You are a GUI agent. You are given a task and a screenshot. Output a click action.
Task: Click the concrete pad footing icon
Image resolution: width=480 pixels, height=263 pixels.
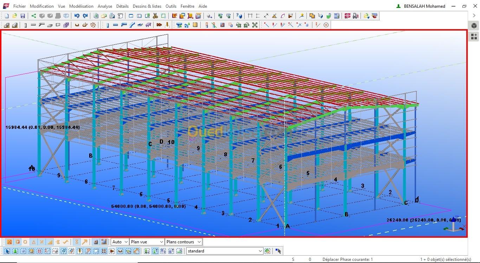coord(7,25)
